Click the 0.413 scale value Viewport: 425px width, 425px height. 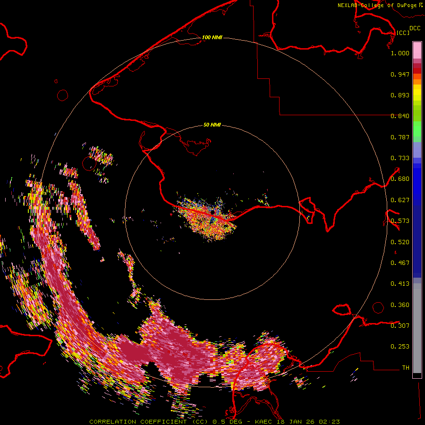pyautogui.click(x=400, y=284)
